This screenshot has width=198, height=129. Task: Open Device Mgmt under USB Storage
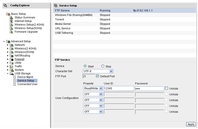[x=25, y=77]
